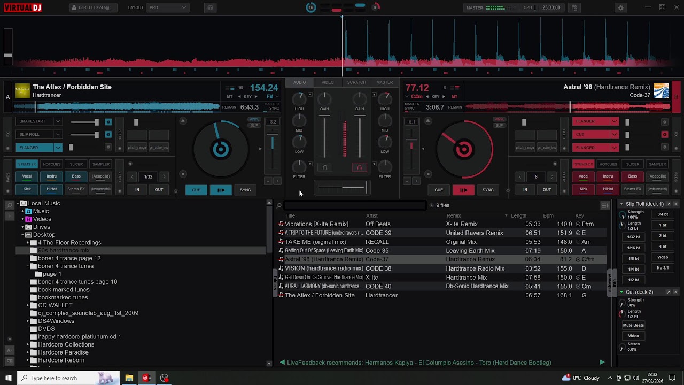Click the SYNC button on deck A
The height and width of the screenshot is (385, 684).
point(245,190)
